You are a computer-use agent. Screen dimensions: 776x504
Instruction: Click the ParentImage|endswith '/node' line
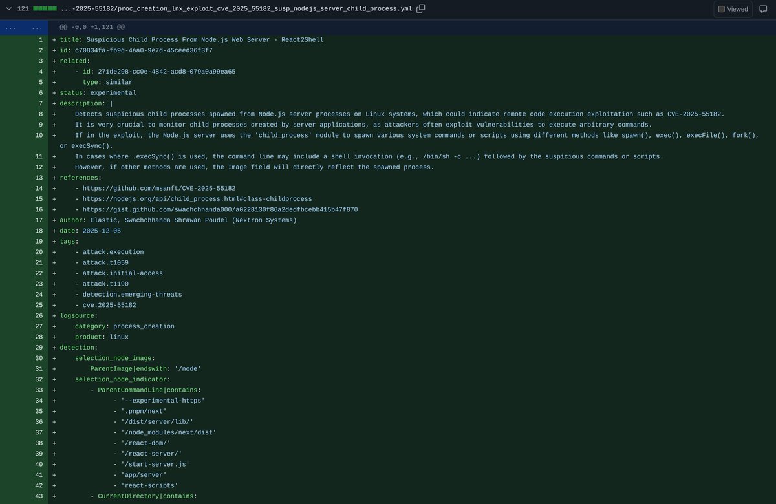(145, 369)
